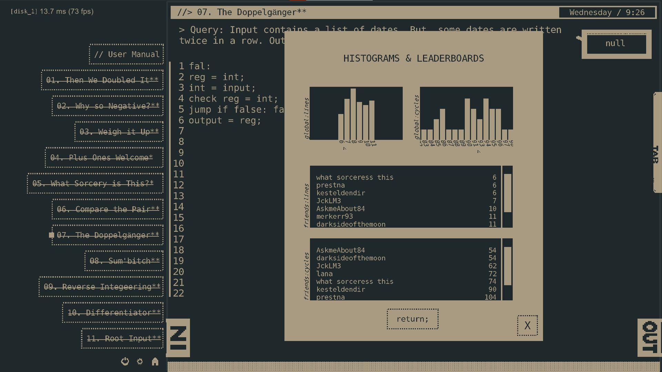Viewport: 662px width, 372px height.
Task: Click the global:cycles histogram chart
Action: pyautogui.click(x=466, y=114)
